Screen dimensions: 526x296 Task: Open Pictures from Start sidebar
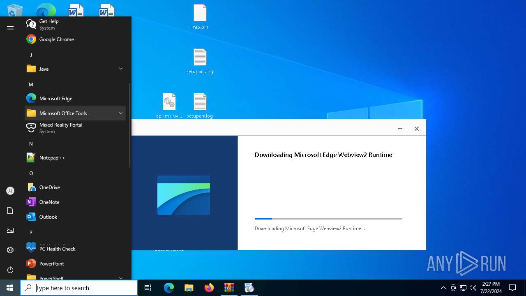(x=10, y=230)
